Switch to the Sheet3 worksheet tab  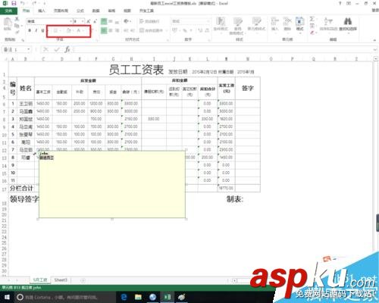[61, 280]
